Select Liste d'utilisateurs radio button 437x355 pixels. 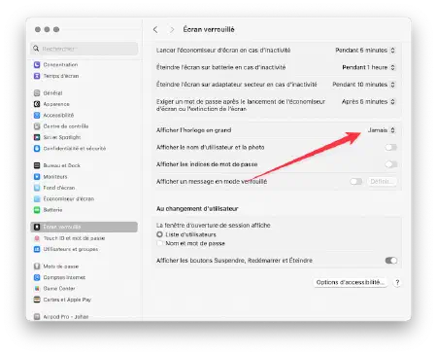click(159, 234)
